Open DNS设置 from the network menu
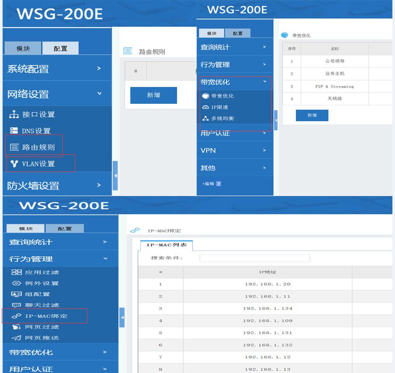395x373 pixels. tap(36, 131)
